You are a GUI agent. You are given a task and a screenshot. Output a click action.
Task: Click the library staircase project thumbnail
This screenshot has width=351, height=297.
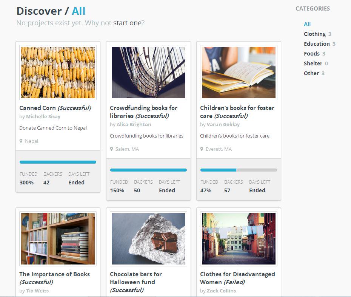point(148,73)
